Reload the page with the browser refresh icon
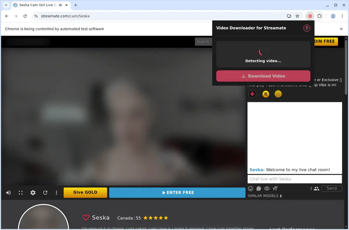Viewport: 349px width, 230px height. pyautogui.click(x=25, y=16)
